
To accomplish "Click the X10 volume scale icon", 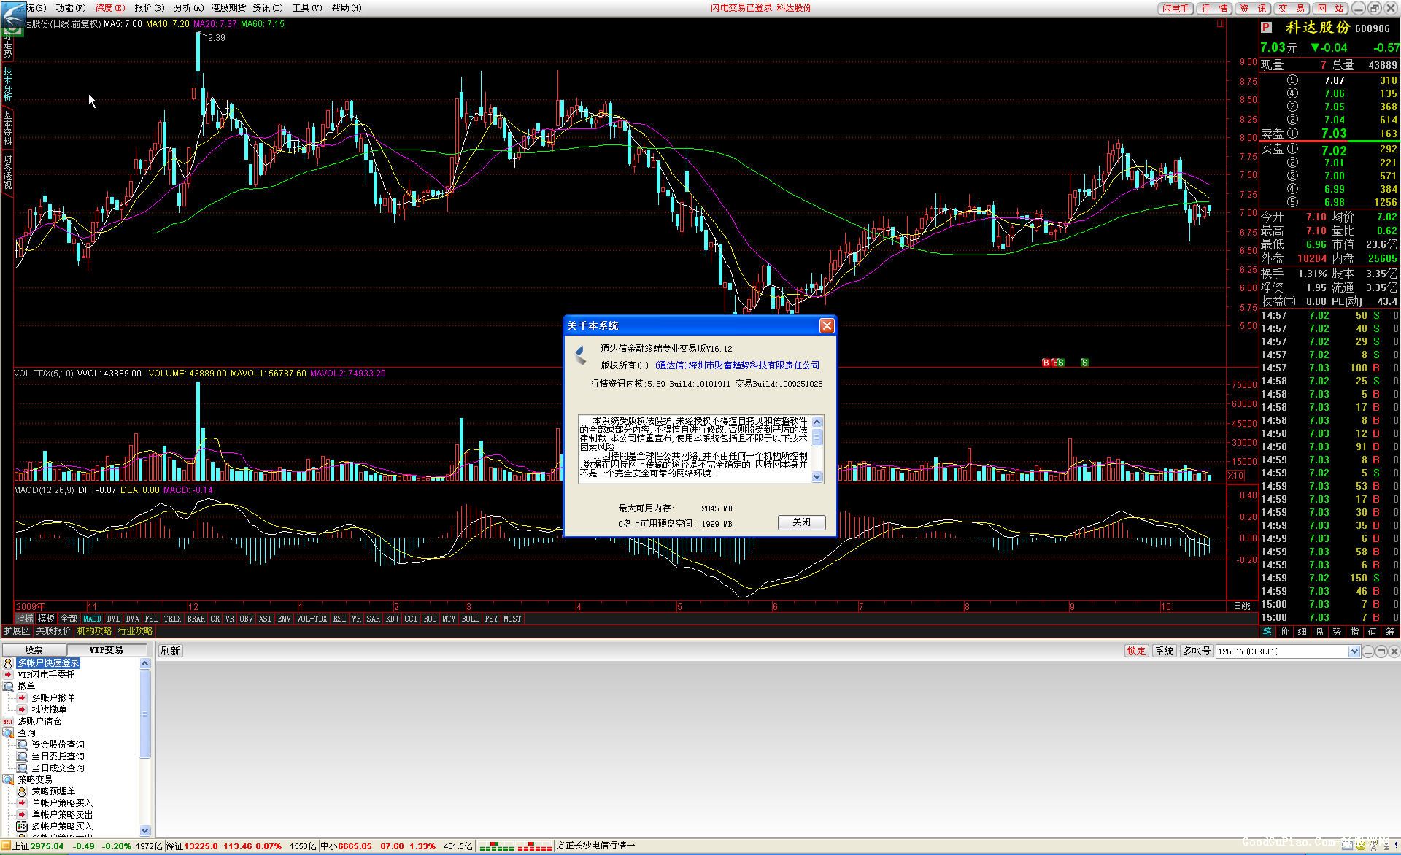I will [1235, 476].
